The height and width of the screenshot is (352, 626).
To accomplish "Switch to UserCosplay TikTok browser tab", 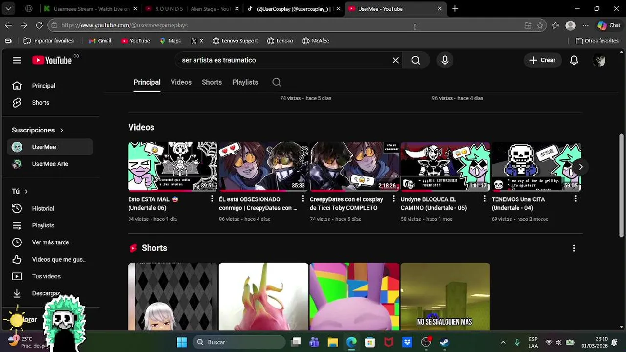I will pyautogui.click(x=294, y=9).
